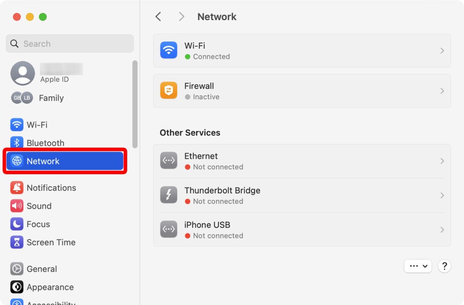Open General settings gear icon

(x=17, y=269)
